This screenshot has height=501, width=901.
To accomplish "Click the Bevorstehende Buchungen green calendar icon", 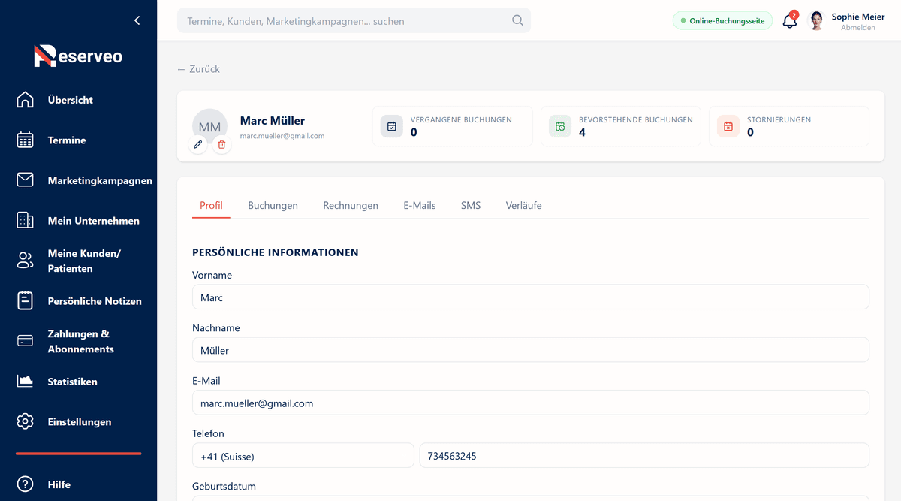I will (x=560, y=126).
